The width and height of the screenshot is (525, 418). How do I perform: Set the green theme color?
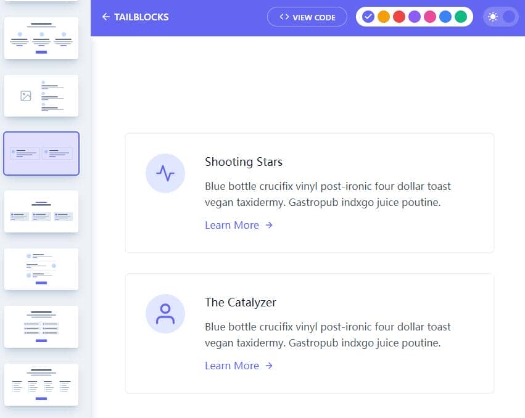[461, 17]
